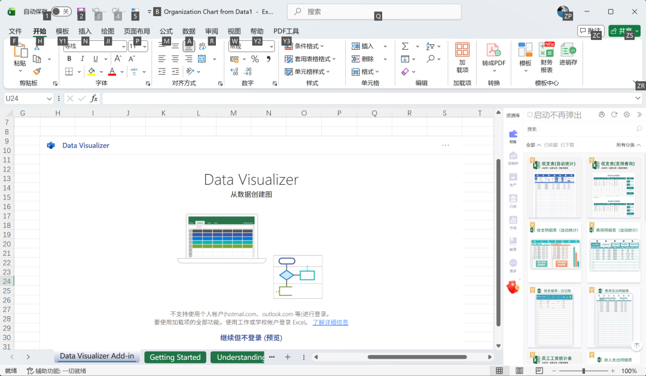This screenshot has height=376, width=646.
Task: Click the center horizontally icon
Action: 175,59
